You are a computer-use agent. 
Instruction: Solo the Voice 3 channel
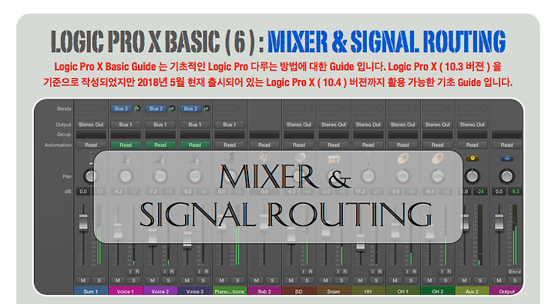pos(203,280)
